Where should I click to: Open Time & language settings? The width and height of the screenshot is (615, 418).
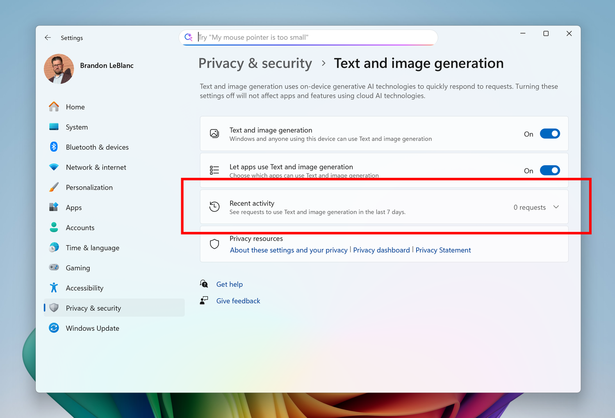(x=92, y=248)
